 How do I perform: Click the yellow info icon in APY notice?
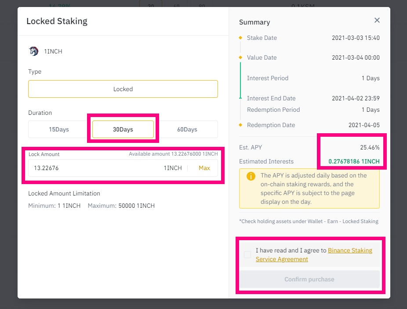(251, 176)
